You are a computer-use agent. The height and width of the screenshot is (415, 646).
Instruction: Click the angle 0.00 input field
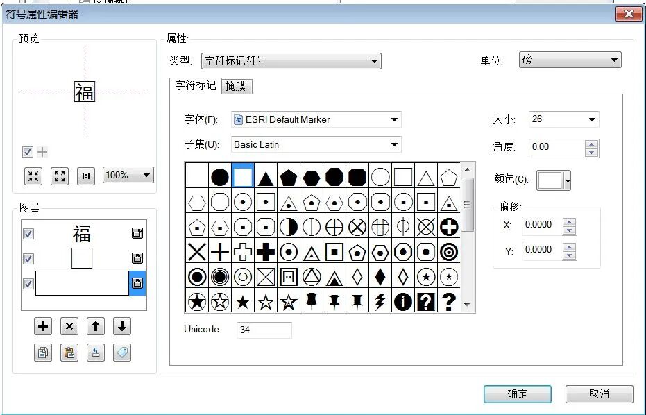point(556,149)
